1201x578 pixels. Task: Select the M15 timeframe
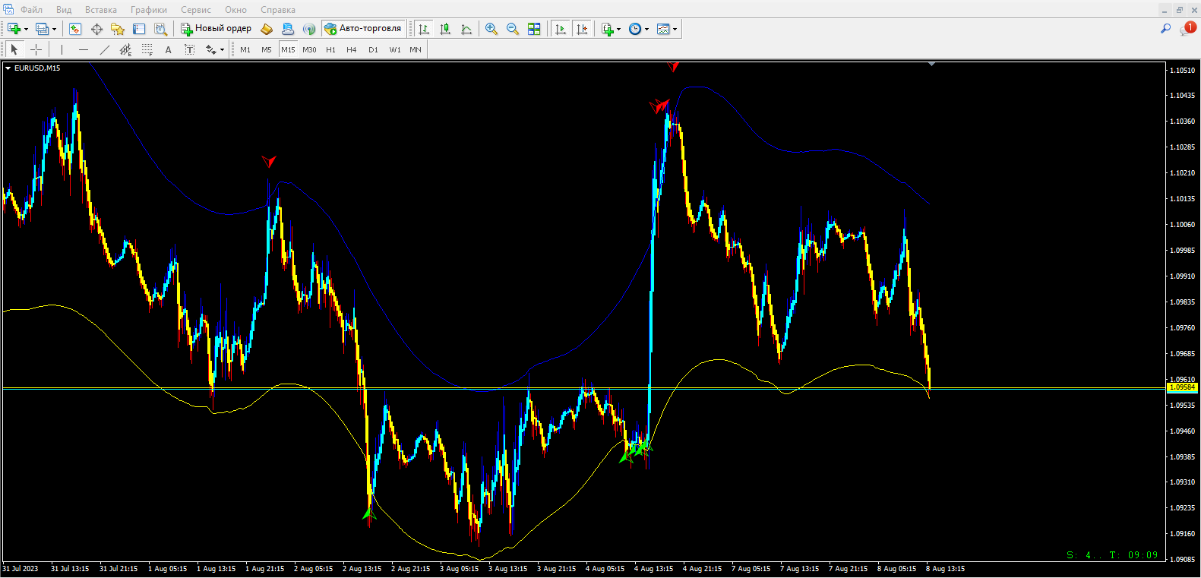pos(288,49)
